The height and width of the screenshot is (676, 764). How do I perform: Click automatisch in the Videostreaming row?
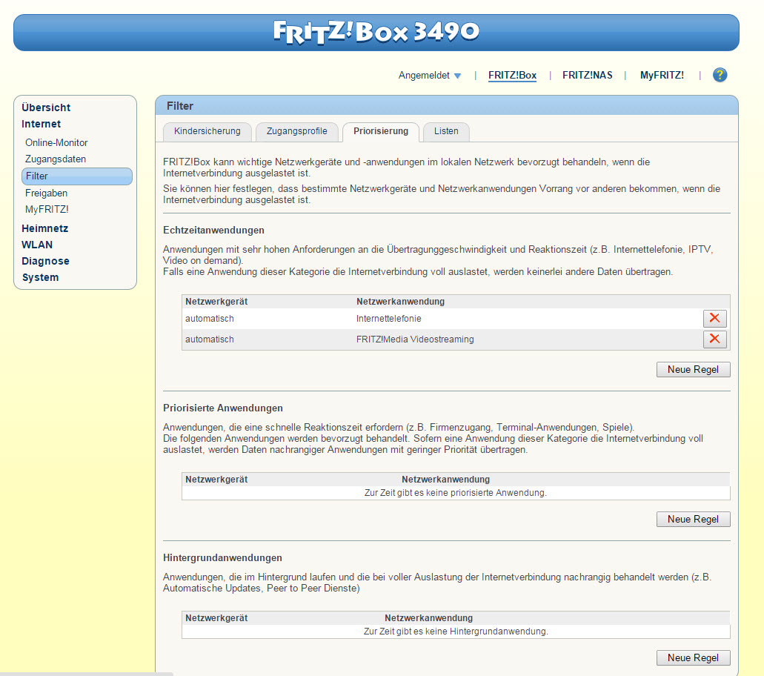(x=210, y=339)
